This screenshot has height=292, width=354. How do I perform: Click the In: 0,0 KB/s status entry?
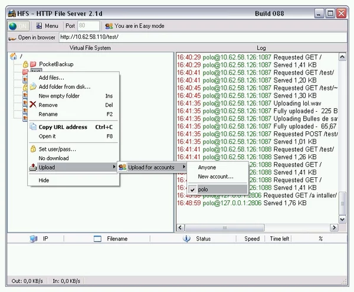point(66,281)
